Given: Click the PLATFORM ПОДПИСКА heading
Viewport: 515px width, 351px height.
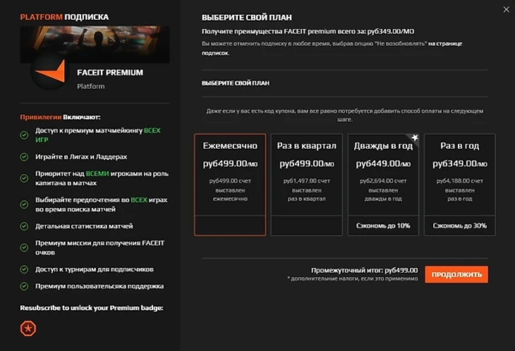Looking at the screenshot, I should (64, 17).
